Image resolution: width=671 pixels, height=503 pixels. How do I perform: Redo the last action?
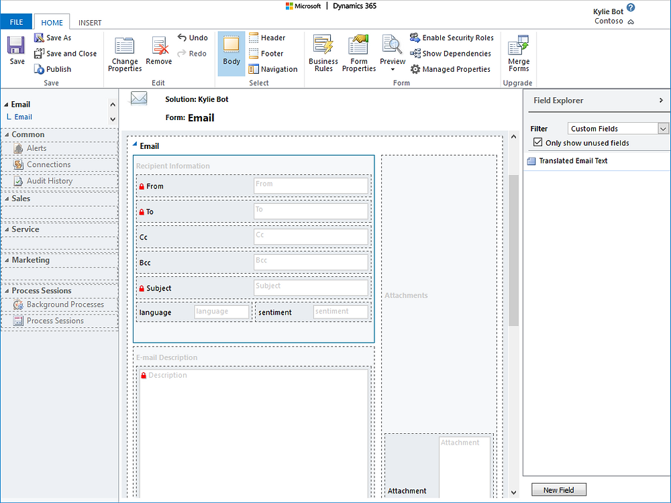[x=192, y=54]
